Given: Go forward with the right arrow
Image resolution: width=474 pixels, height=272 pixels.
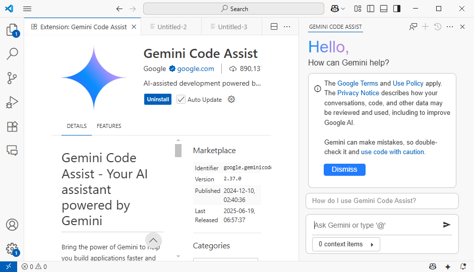Looking at the screenshot, I should [x=133, y=9].
